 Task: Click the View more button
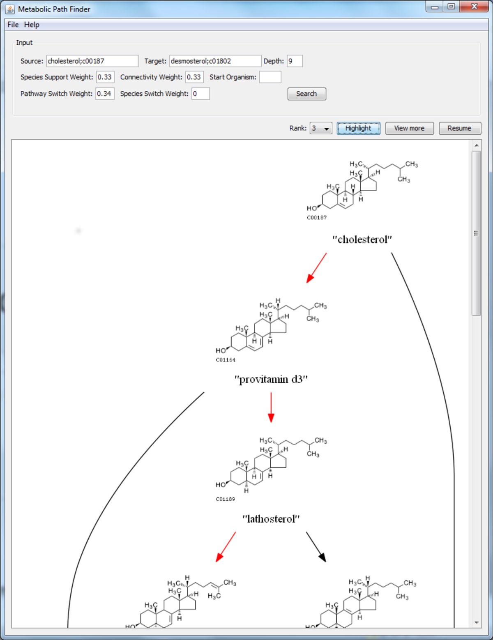click(x=409, y=128)
